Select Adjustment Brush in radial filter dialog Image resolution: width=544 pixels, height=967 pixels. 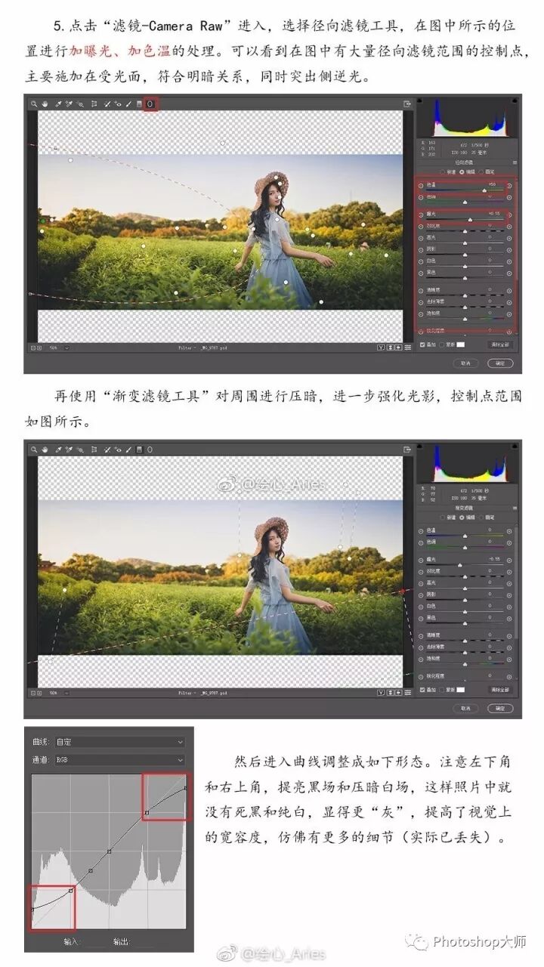pyautogui.click(x=128, y=103)
